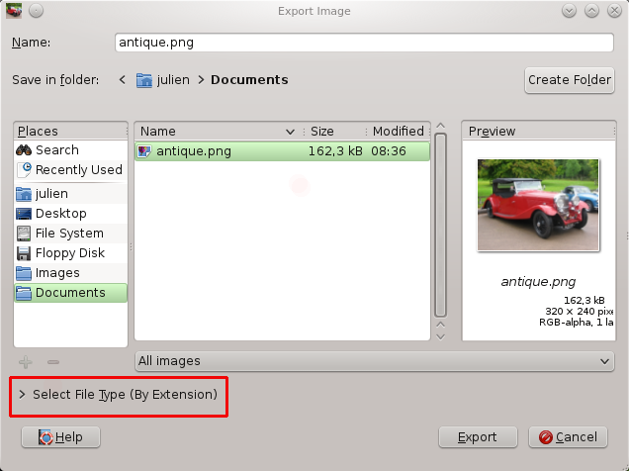Click the julien home folder icon in Places
The image size is (629, 471).
click(24, 194)
